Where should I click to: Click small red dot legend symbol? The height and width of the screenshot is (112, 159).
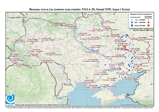click(149, 20)
